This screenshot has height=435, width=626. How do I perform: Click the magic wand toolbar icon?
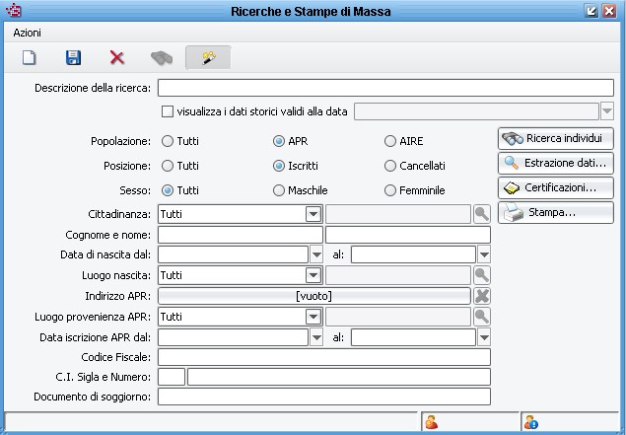click(x=208, y=58)
